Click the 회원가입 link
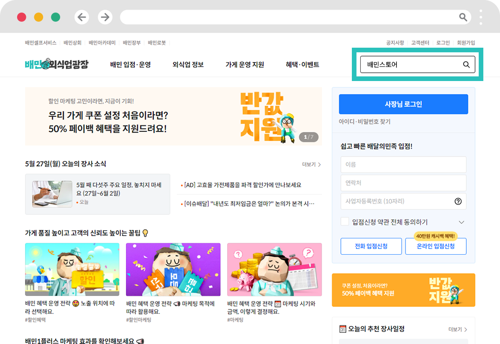The height and width of the screenshot is (344, 500). [466, 43]
